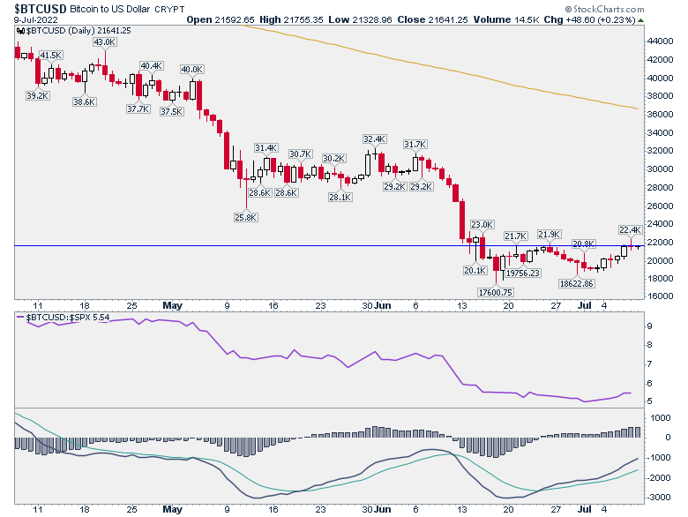Click the 36000 price axis label
The height and width of the screenshot is (517, 688).
pos(661,114)
